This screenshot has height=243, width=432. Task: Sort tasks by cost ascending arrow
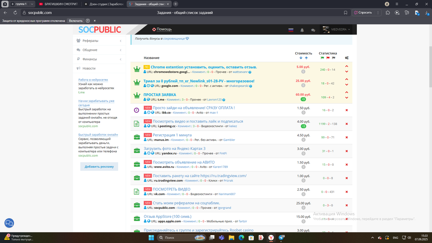306,58
